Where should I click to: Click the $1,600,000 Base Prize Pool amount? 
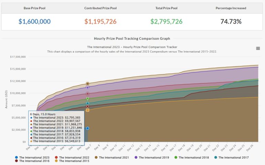[34, 21]
